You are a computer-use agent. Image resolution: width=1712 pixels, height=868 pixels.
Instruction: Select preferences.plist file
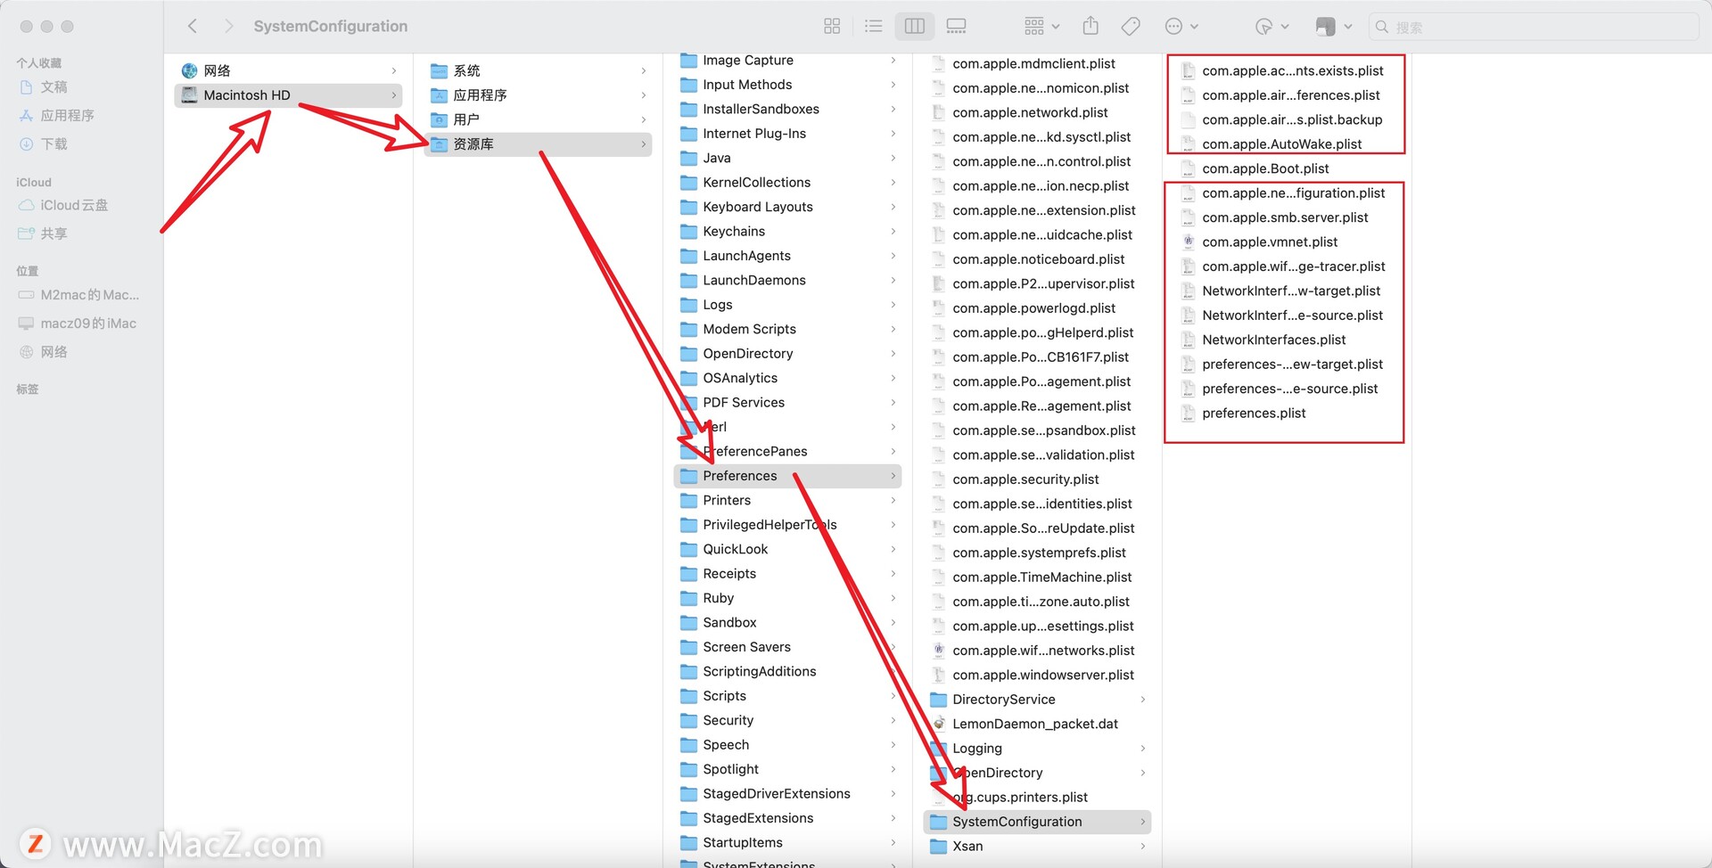[x=1287, y=414]
